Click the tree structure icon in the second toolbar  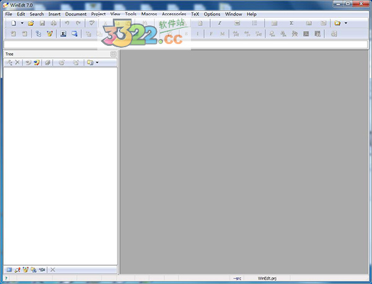[x=38, y=34]
